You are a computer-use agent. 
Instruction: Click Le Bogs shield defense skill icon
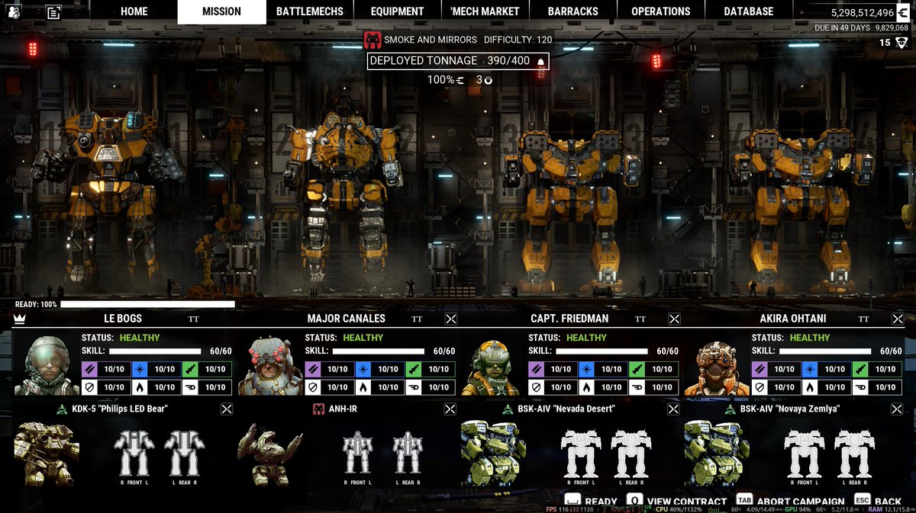[89, 387]
